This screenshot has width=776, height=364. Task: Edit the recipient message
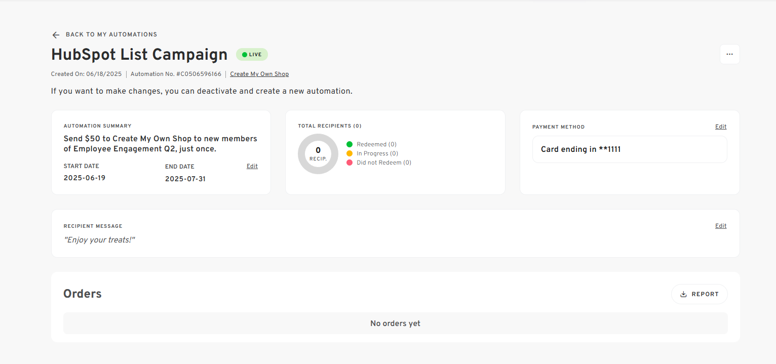[721, 226]
